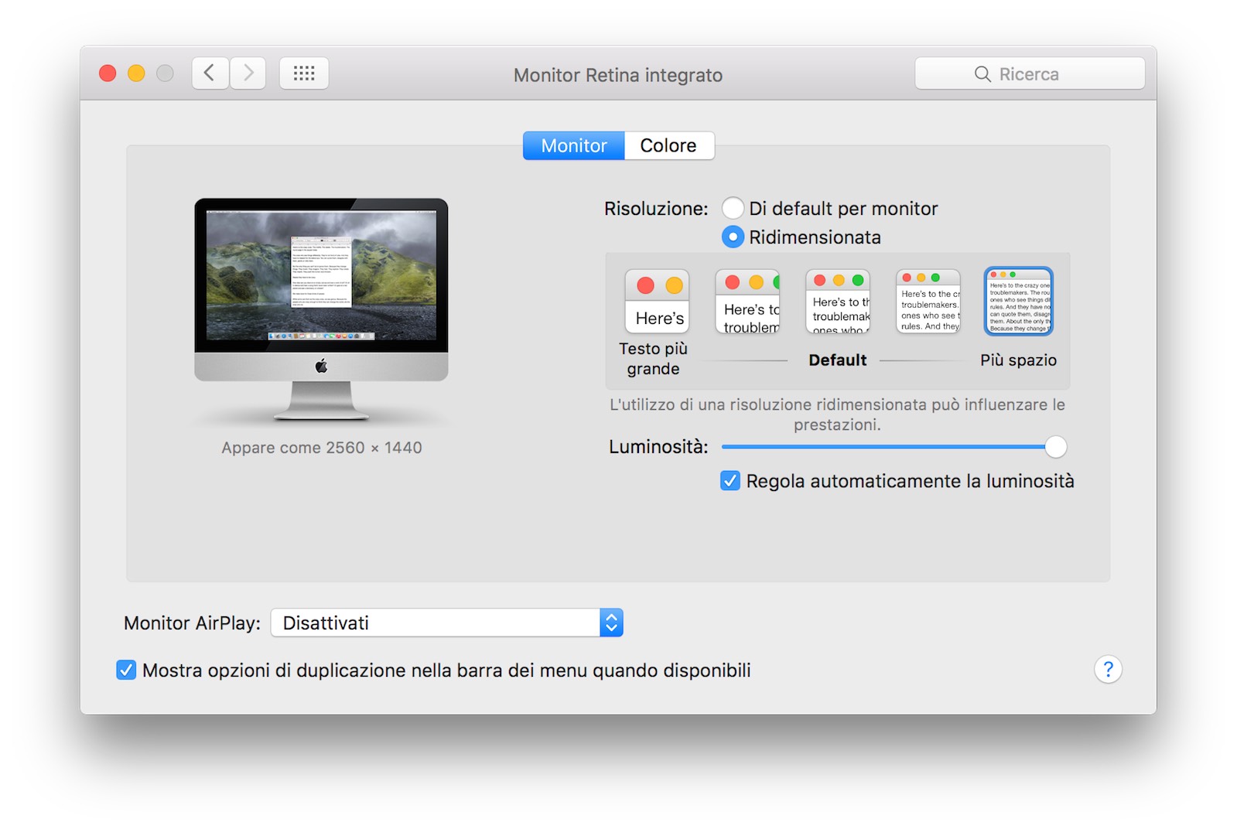Close the Monitor Retina integrato window

(x=108, y=73)
